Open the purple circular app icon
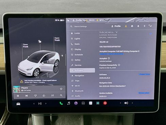This screenshot has height=125, width=166. (76, 103)
